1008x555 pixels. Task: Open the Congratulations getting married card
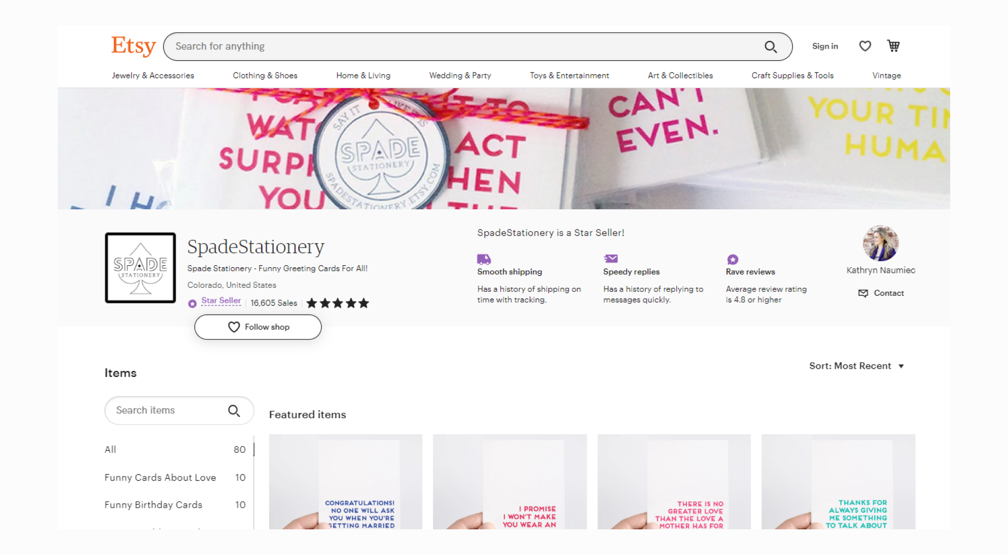[x=346, y=482]
